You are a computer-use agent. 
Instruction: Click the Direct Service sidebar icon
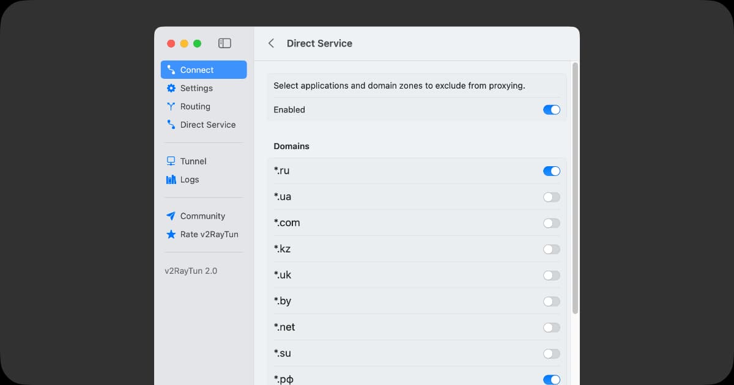[171, 125]
